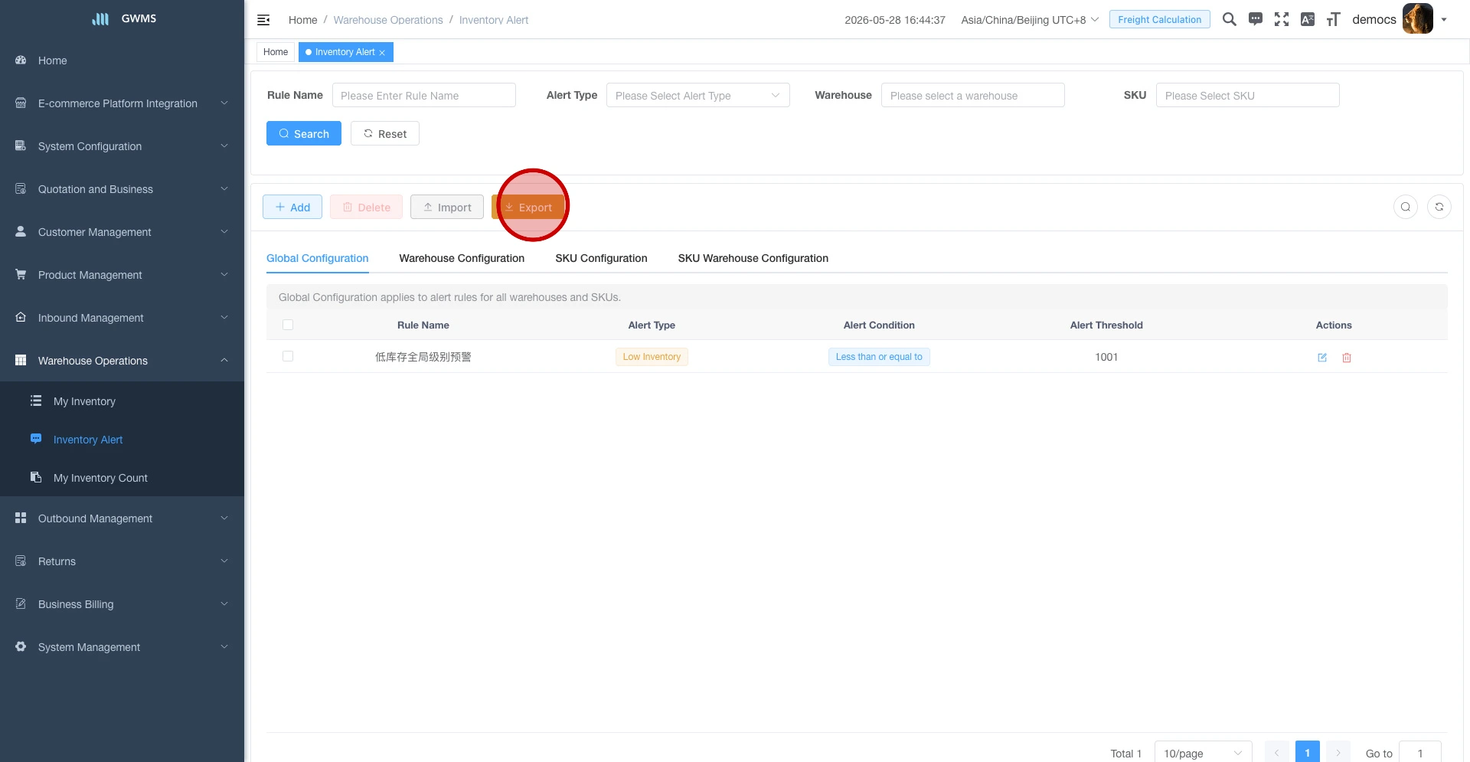Click the Reset button
This screenshot has width=1470, height=762.
[x=384, y=133]
